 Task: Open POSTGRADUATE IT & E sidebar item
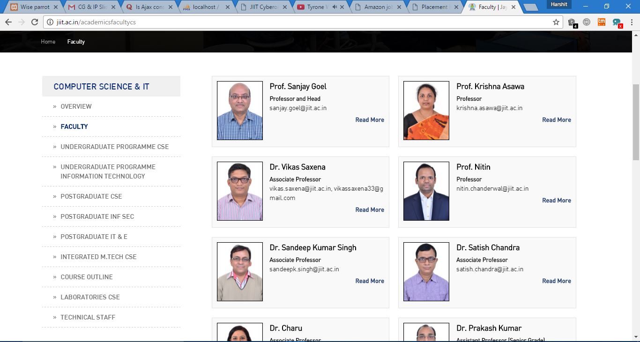[x=94, y=237]
